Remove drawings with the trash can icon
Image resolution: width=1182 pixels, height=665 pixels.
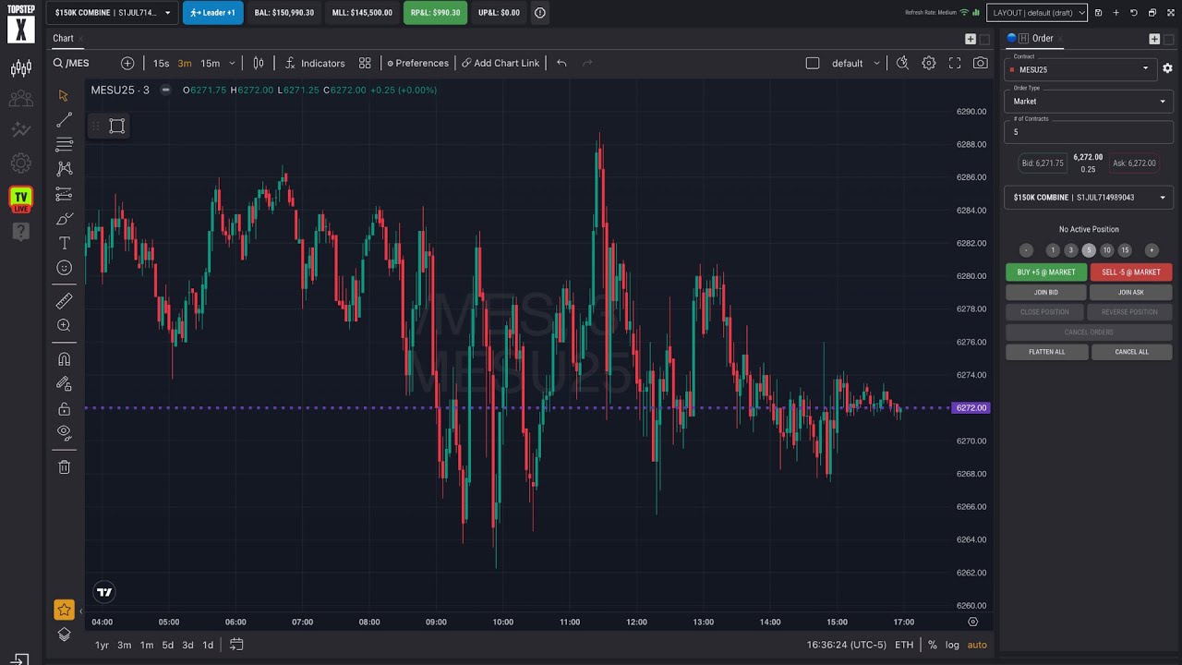[x=64, y=467]
